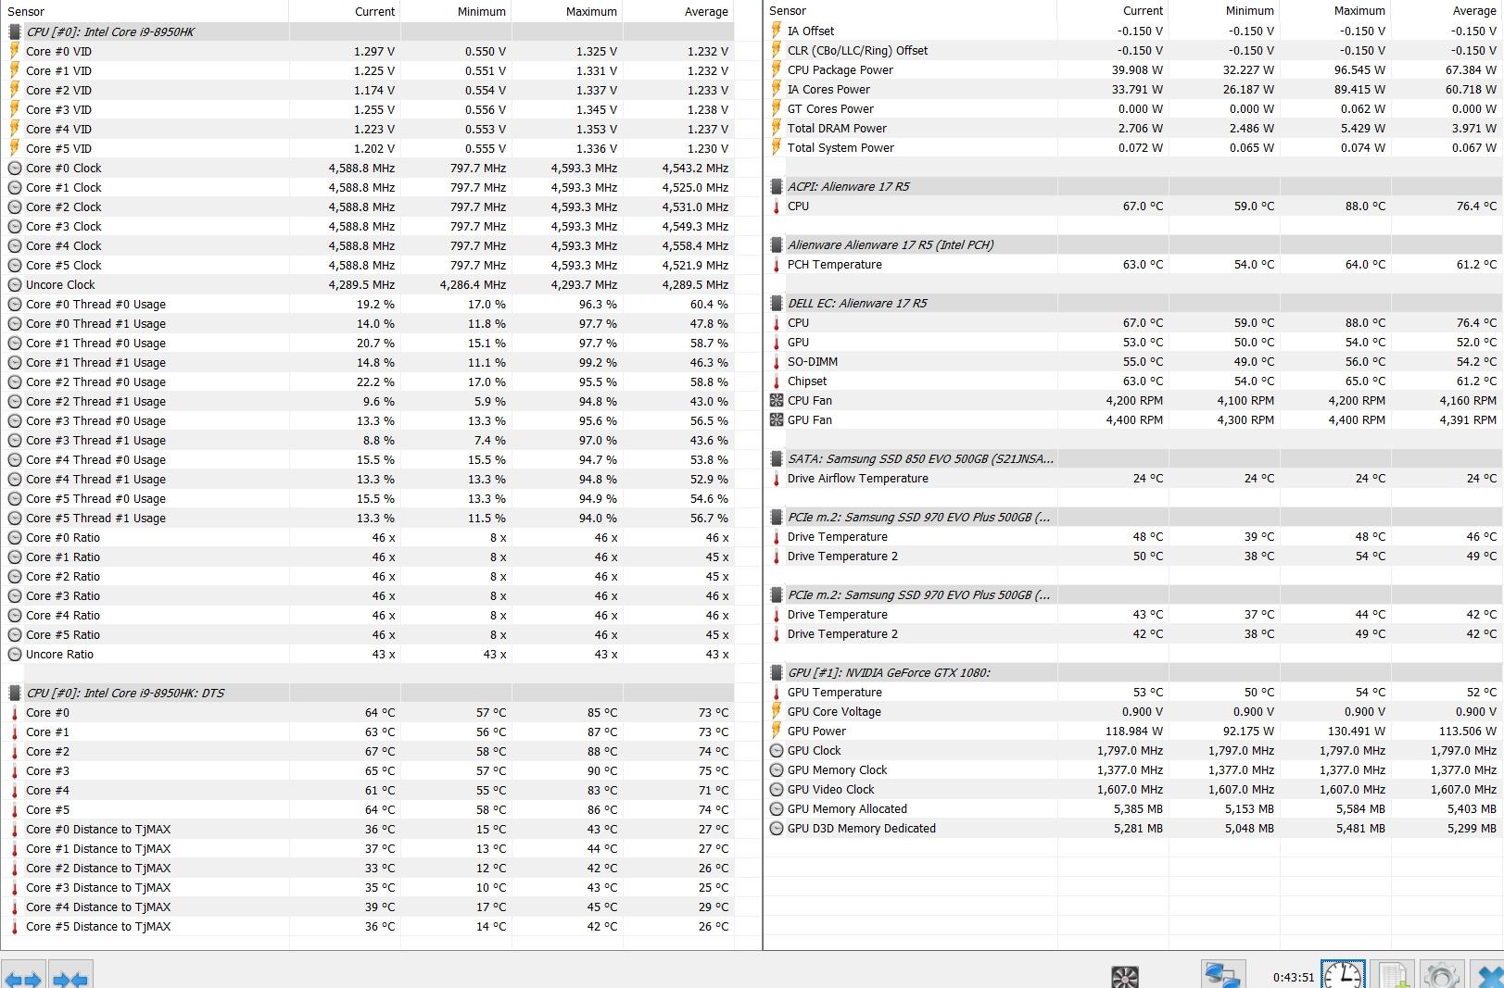Click the right panel Maximum column header
The height and width of the screenshot is (988, 1504).
point(1359,10)
